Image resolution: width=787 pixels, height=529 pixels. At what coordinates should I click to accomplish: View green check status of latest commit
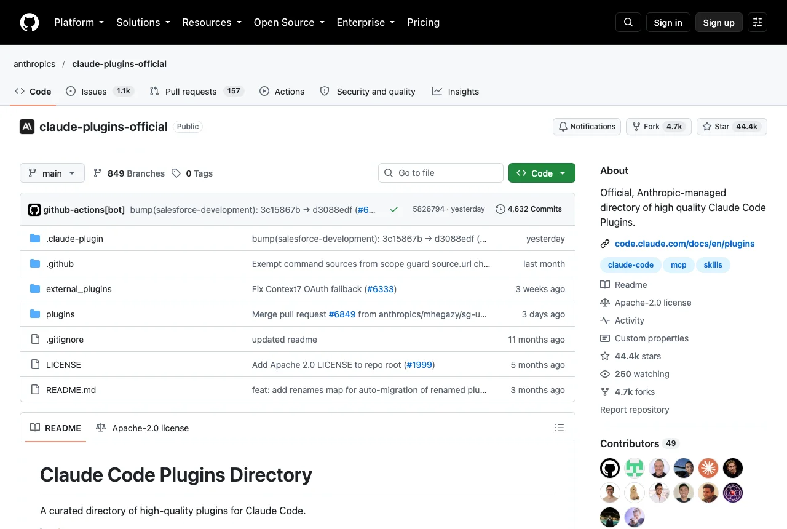point(394,209)
